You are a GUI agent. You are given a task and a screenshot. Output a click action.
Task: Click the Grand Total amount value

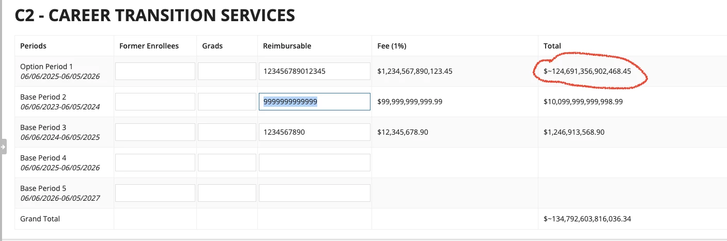tap(587, 219)
